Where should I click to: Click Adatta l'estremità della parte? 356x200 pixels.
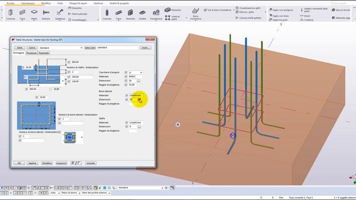pyautogui.click(x=314, y=10)
